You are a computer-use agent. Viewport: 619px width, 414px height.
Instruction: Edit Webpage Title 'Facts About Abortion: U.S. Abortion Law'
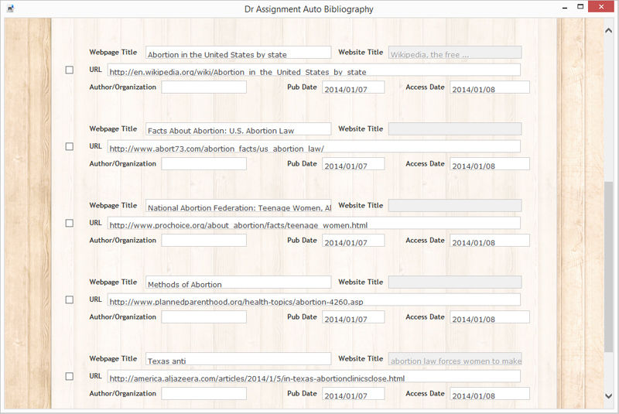[238, 129]
